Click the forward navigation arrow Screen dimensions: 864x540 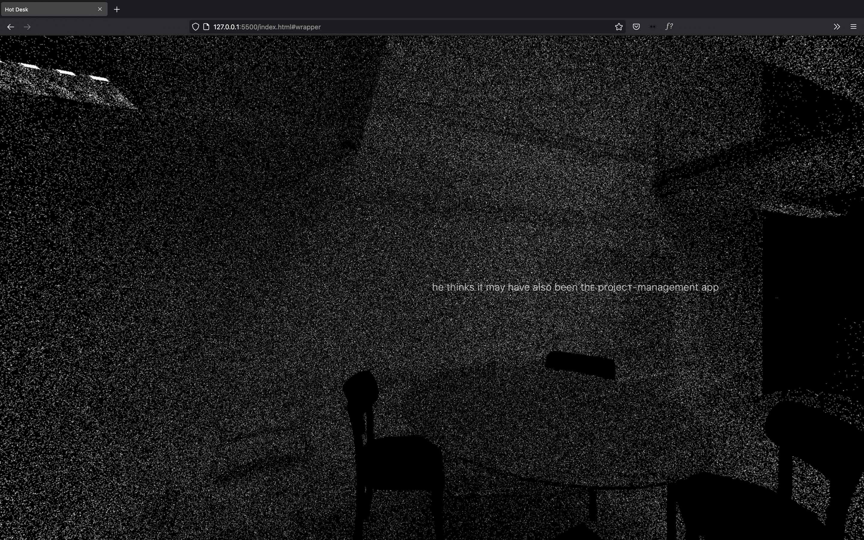pos(27,27)
